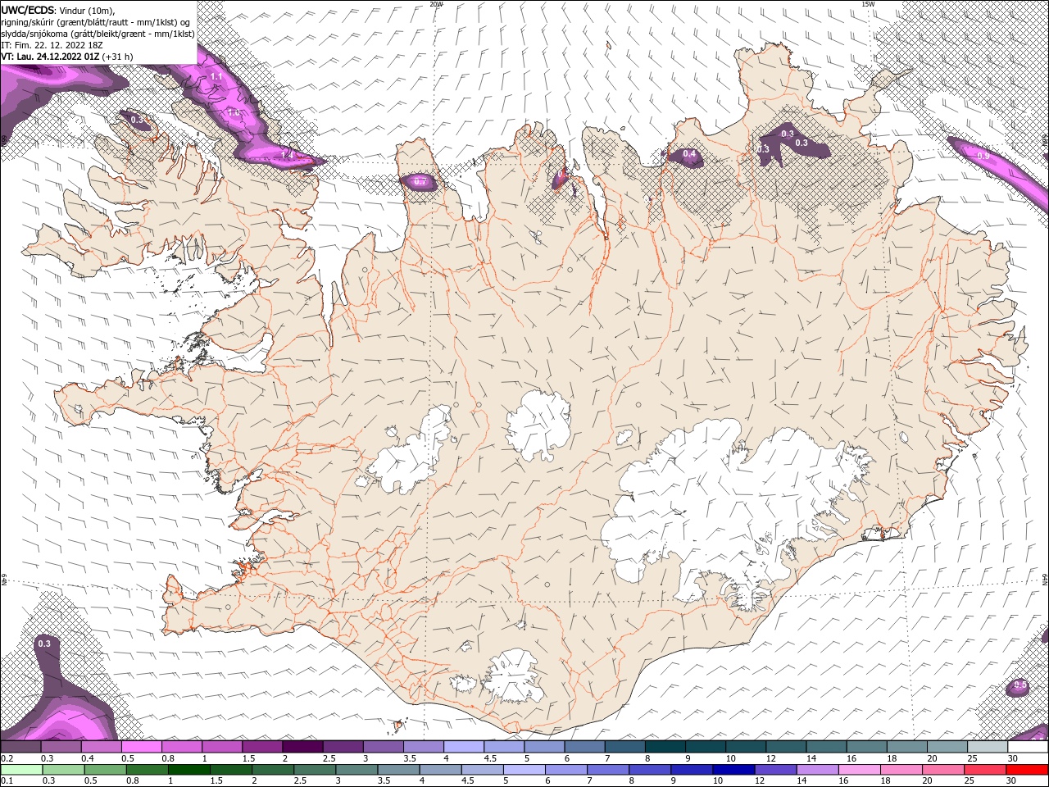Click the bright pink 0.5–0.8 swatch in upper legend
The image size is (1049, 787).
point(141,747)
